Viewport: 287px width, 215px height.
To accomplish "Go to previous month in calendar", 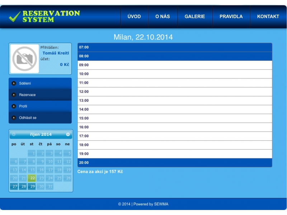I will (14, 134).
